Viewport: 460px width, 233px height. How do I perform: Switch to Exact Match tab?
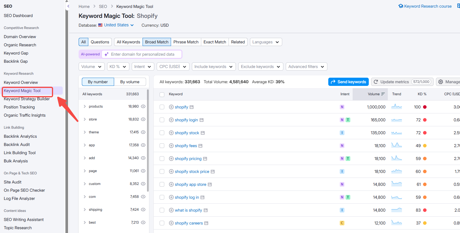(x=215, y=42)
